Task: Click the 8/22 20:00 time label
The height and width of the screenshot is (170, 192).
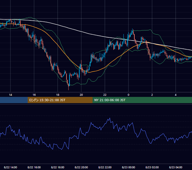Action: (81, 167)
